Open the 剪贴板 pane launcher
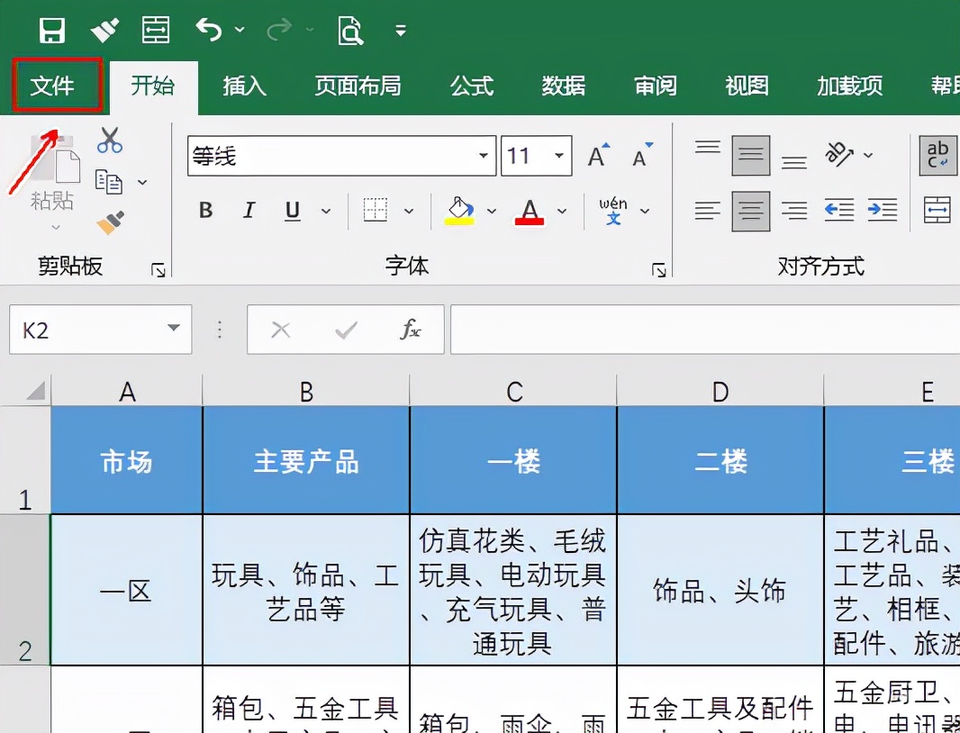 click(158, 268)
